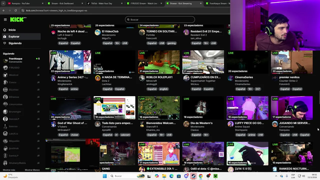Click Lechitax channel avatar
The image size is (320, 180).
point(97,78)
